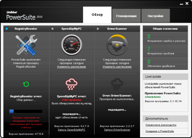Viewport: 192px width, 138px height.
Task: Click the grey status light beside SpeedUpMyPC
Action: (52, 29)
